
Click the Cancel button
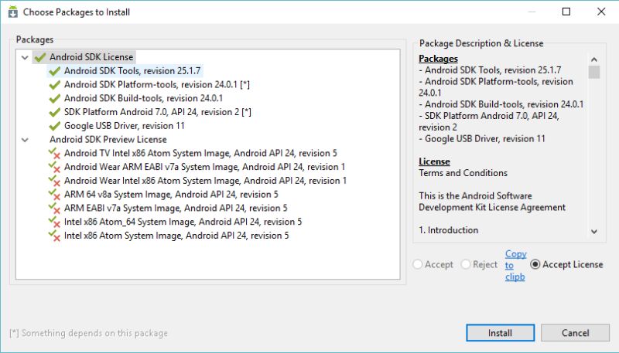click(575, 333)
